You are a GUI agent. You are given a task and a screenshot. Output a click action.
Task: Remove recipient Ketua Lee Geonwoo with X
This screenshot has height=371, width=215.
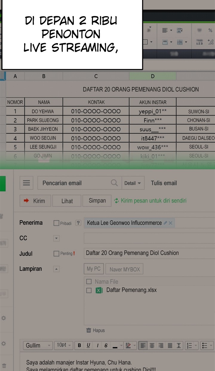coord(171,223)
